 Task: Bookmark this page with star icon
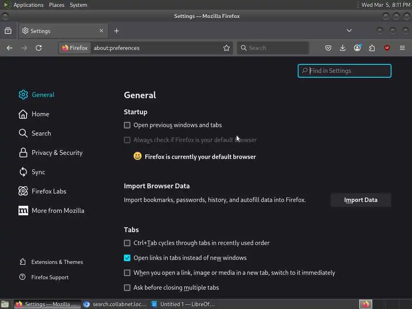point(227,48)
